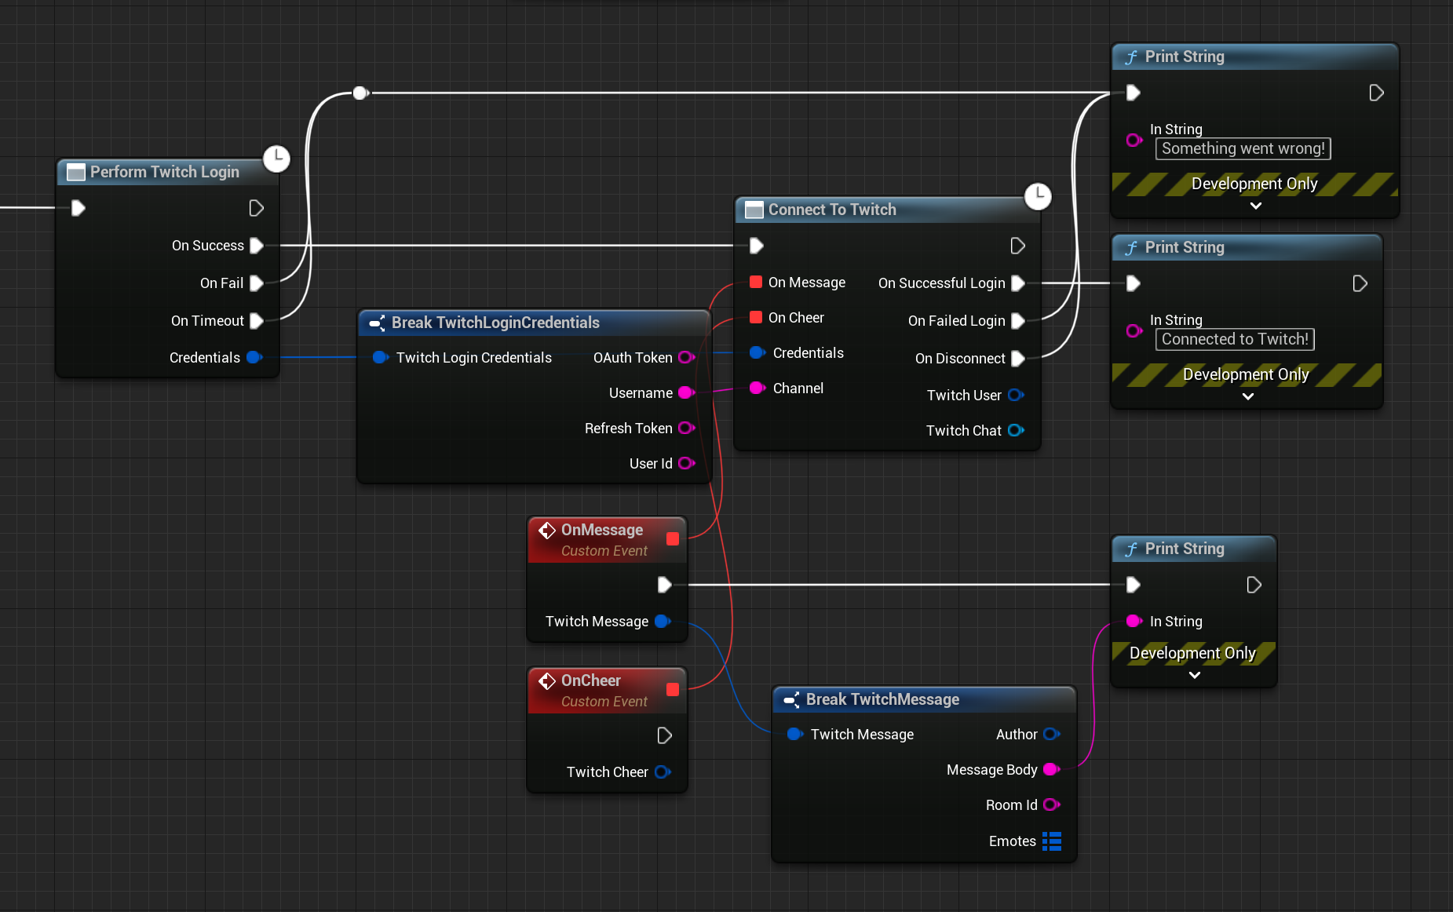This screenshot has height=912, width=1453.
Task: Select the Connect To Twitch node header
Action: [x=832, y=210]
